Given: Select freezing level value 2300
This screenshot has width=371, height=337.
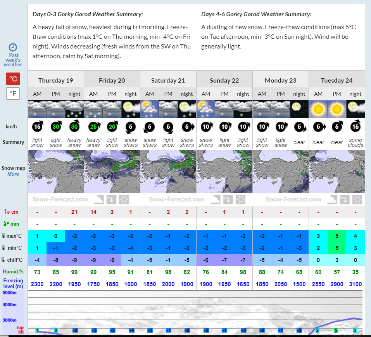Looking at the screenshot, I should (37, 284).
